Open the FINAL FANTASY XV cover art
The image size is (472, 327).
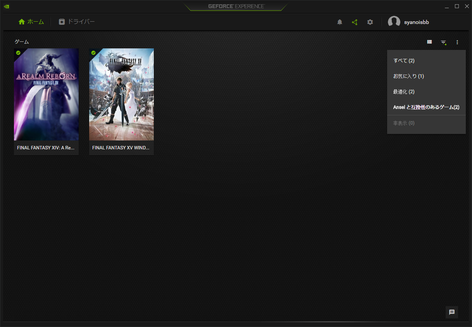tap(121, 94)
